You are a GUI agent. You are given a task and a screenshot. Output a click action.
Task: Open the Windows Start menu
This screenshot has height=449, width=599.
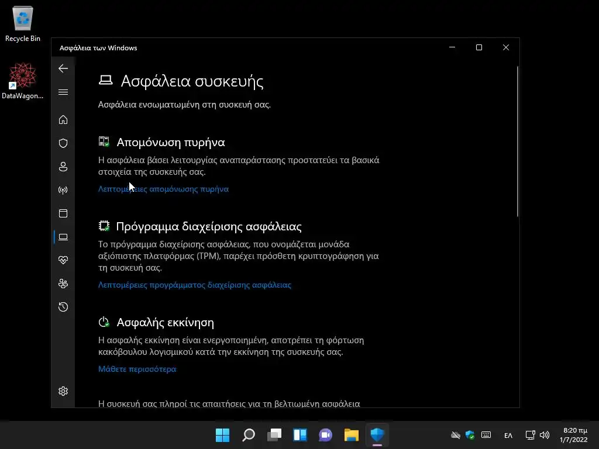[223, 435]
